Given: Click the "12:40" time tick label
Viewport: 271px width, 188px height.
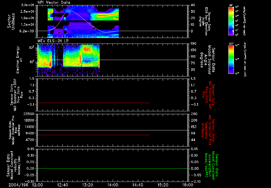Looking at the screenshot, I should pyautogui.click(x=62, y=185).
